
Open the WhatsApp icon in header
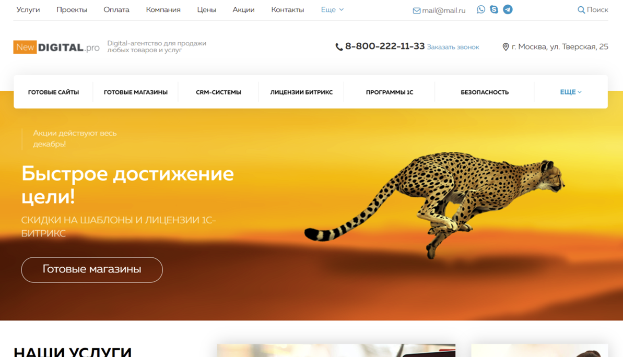click(x=481, y=9)
